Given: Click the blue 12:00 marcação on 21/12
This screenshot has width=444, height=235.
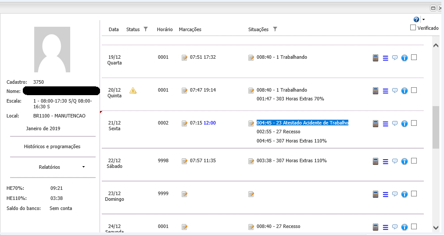Looking at the screenshot, I should (x=210, y=123).
